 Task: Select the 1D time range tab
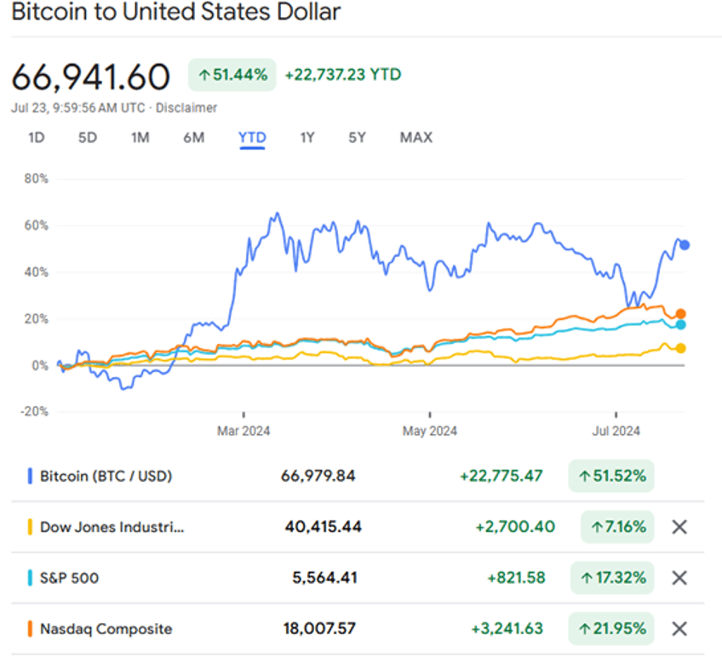coord(37,138)
